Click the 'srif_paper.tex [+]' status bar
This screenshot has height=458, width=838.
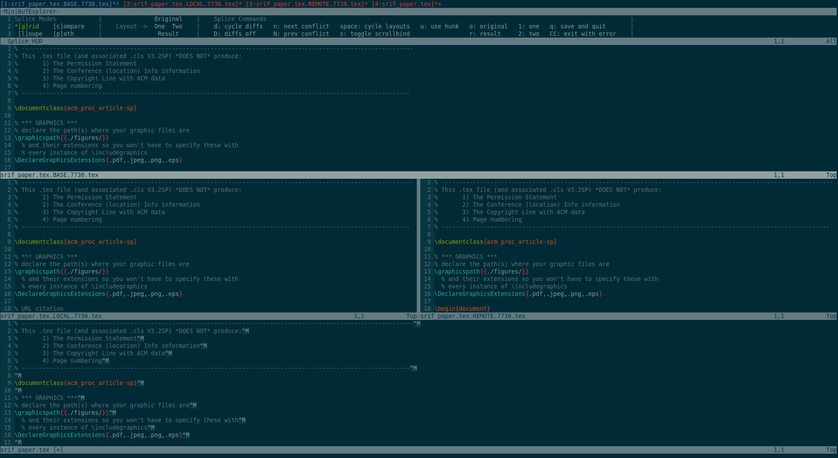419,450
